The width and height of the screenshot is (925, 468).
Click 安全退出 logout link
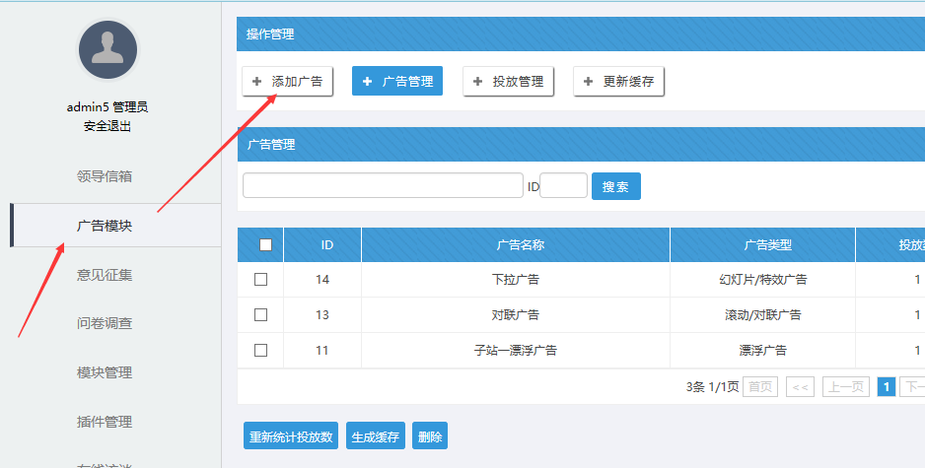point(107,126)
